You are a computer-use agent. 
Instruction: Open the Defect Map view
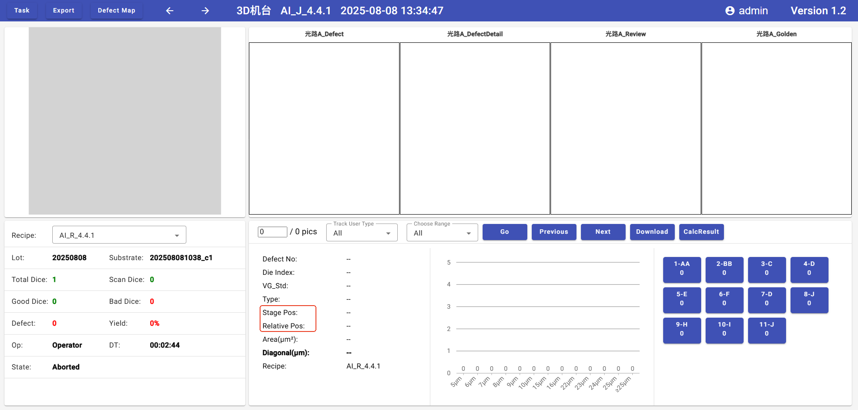pyautogui.click(x=116, y=11)
